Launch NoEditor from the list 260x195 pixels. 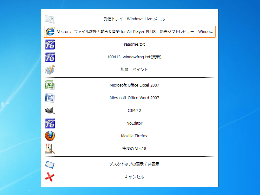(x=130, y=123)
